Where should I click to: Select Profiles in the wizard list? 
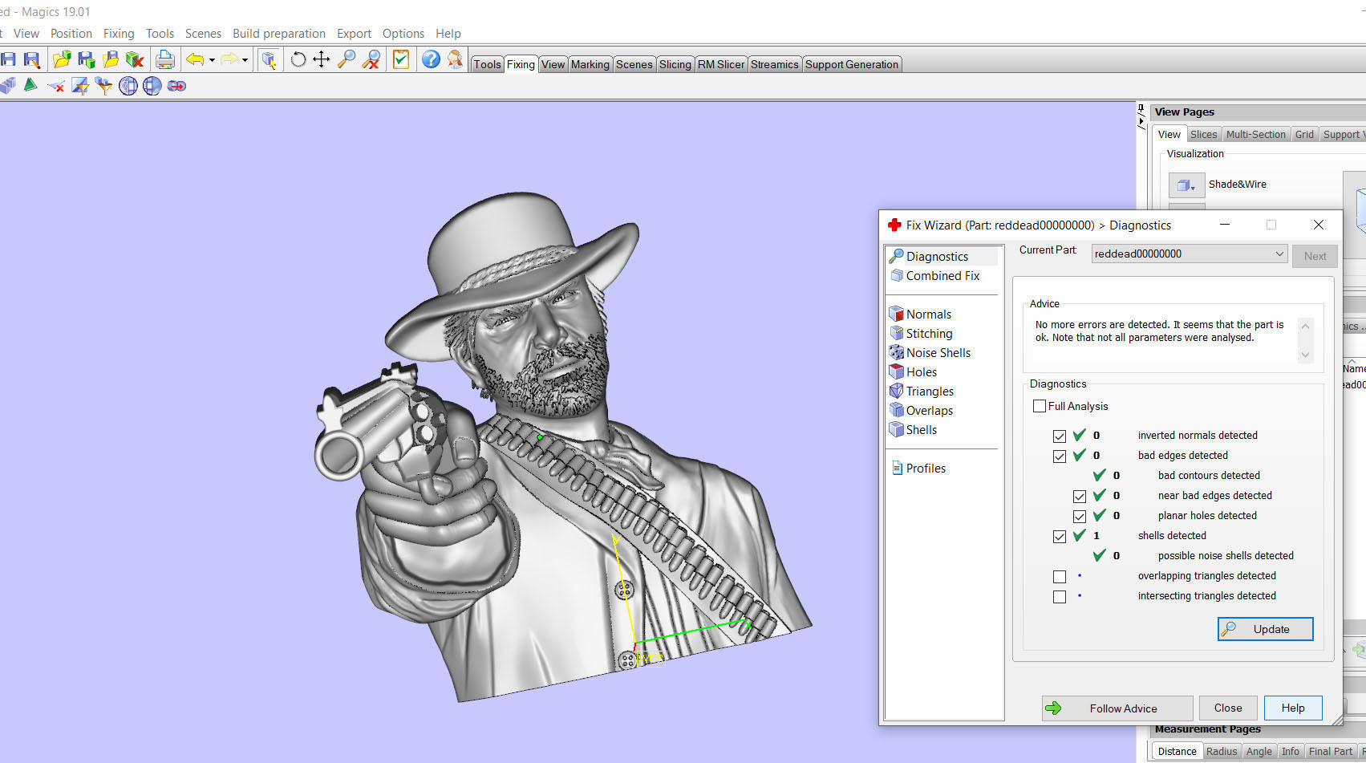[x=926, y=468]
